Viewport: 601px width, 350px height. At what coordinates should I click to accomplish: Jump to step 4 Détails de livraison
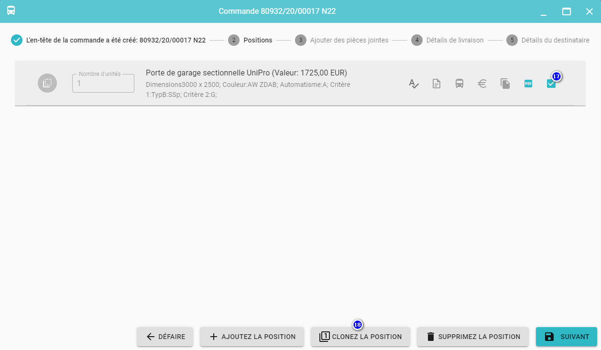tap(448, 40)
